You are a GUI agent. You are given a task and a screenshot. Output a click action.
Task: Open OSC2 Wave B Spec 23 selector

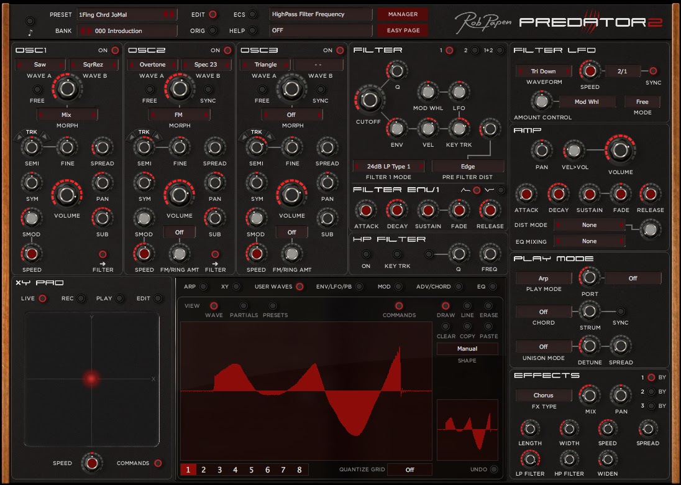coord(206,64)
